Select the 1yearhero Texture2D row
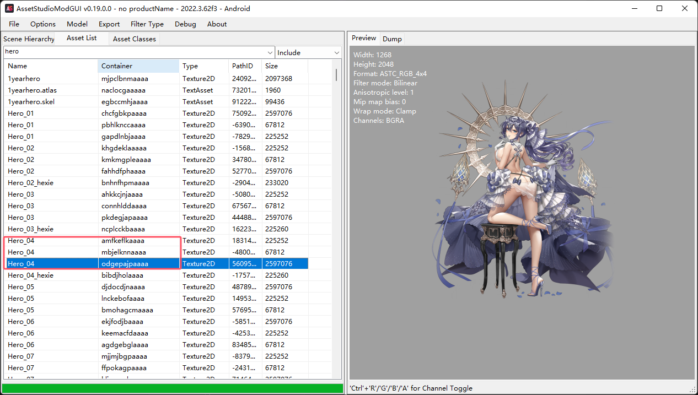The width and height of the screenshot is (698, 395). click(x=156, y=79)
